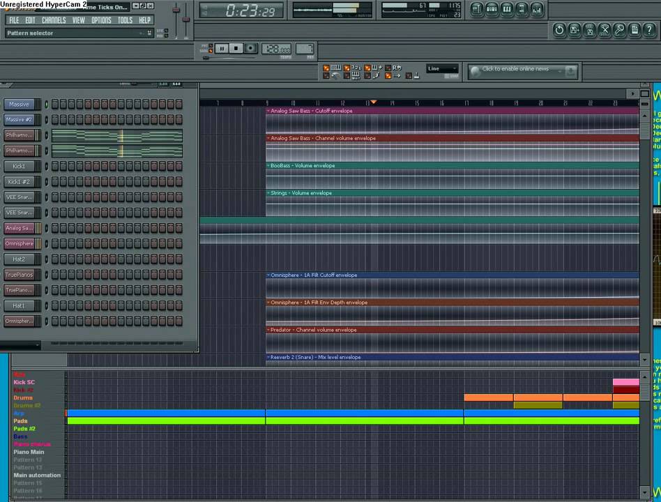The image size is (661, 502).
Task: Open Omnisphere 1A Filt Cutoff envelope clip menu
Action: click(x=268, y=275)
